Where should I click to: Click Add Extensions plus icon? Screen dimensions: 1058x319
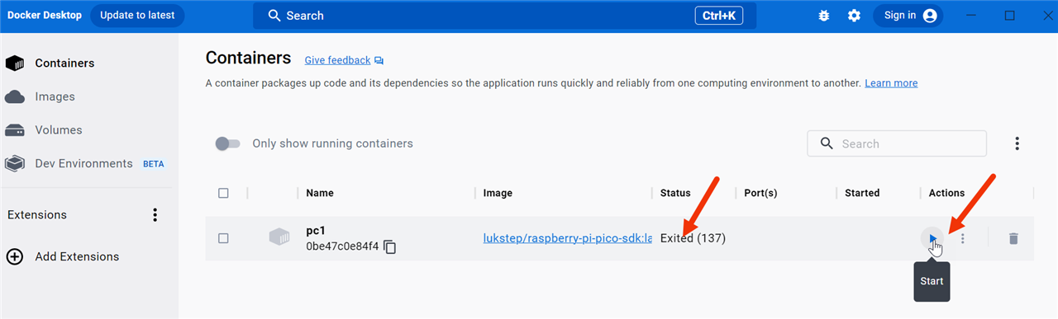pyautogui.click(x=14, y=256)
